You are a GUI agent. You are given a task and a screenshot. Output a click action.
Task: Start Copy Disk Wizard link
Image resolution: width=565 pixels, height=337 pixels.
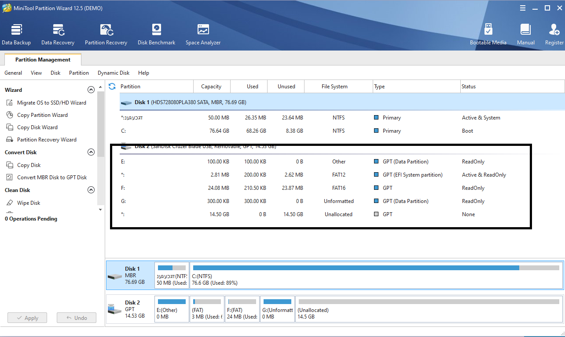click(x=37, y=127)
